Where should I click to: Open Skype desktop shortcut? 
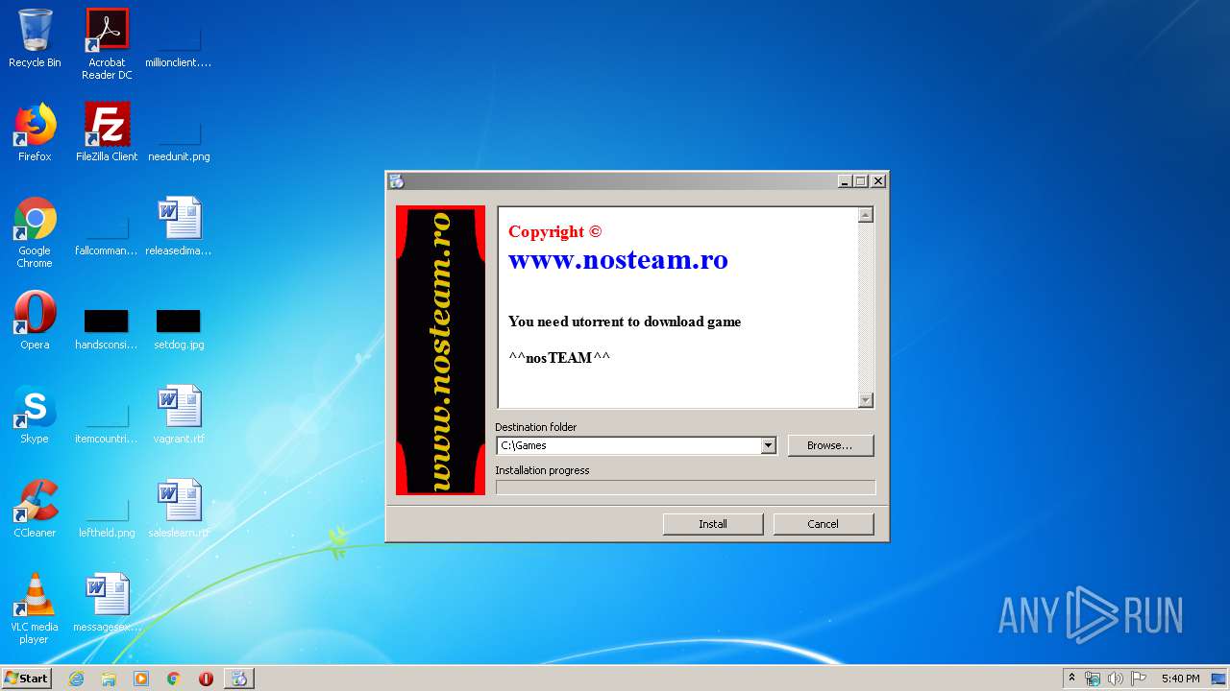pyautogui.click(x=35, y=415)
